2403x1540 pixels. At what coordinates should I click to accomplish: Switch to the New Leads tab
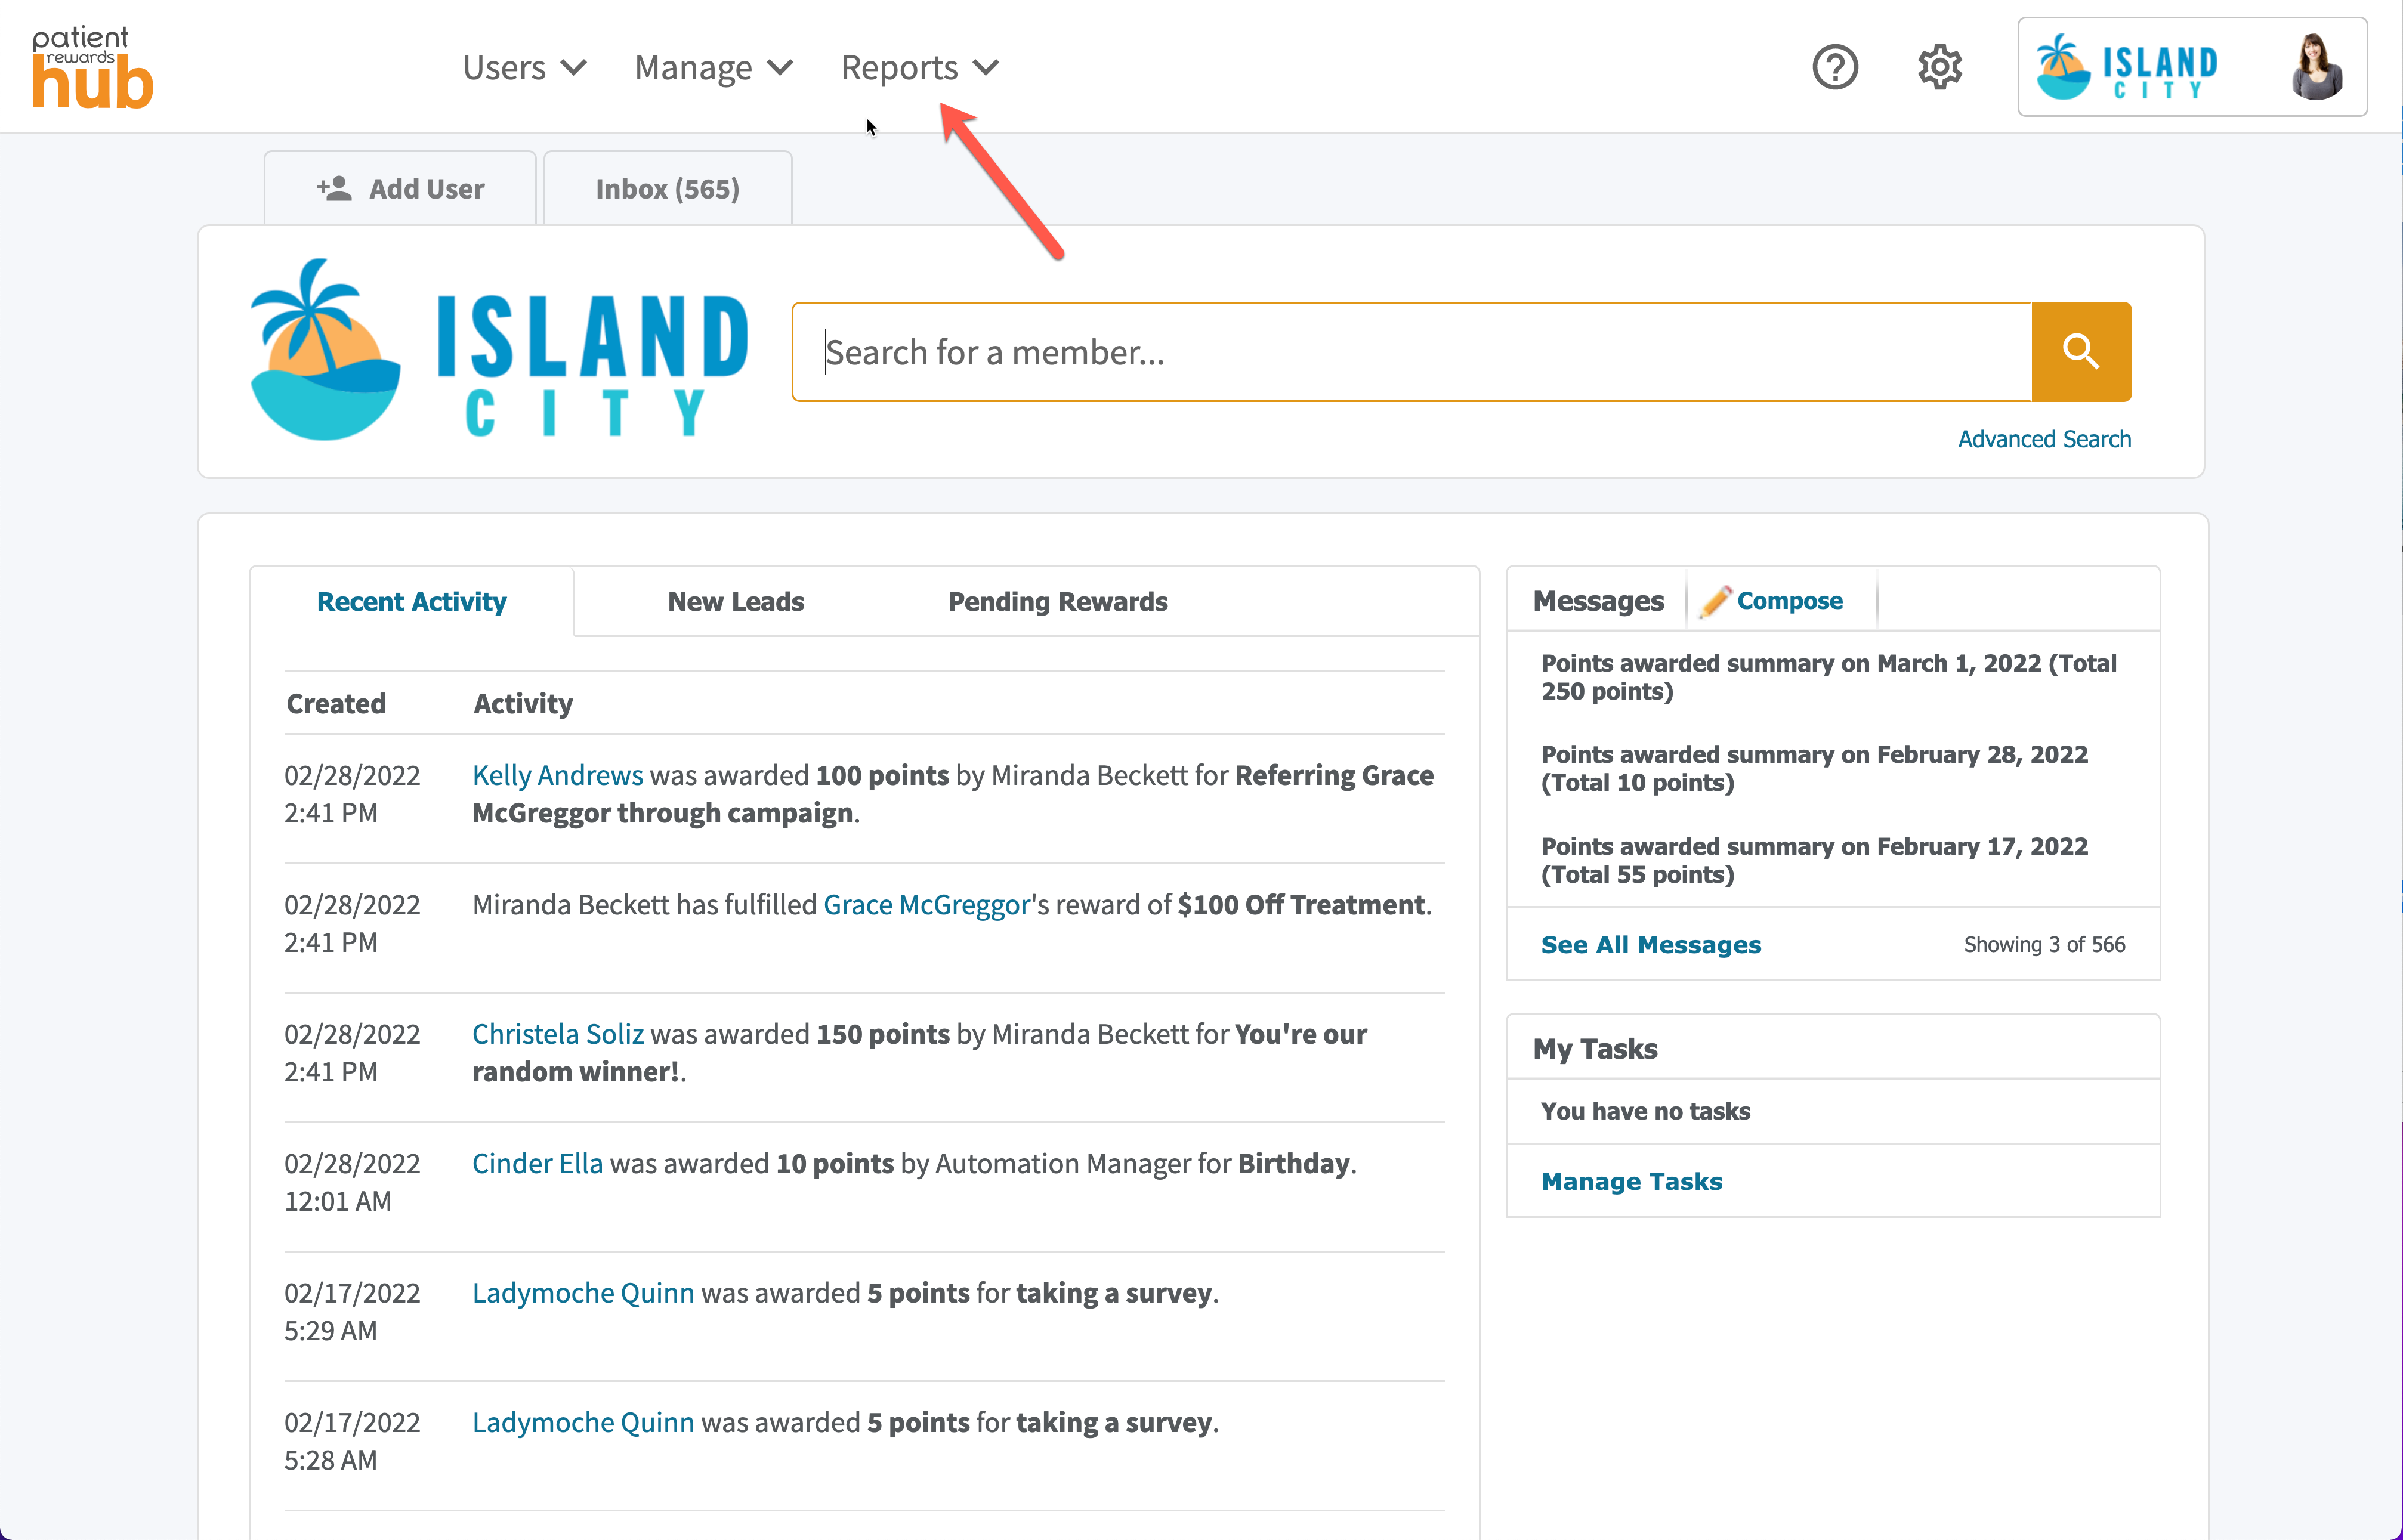tap(736, 601)
